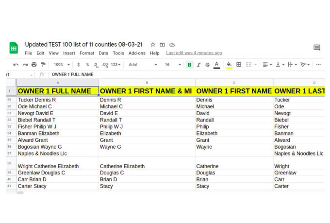Viewport: 330px width, 223px height.
Task: Open vertical align dropdown
Action: pyautogui.click(x=280, y=65)
